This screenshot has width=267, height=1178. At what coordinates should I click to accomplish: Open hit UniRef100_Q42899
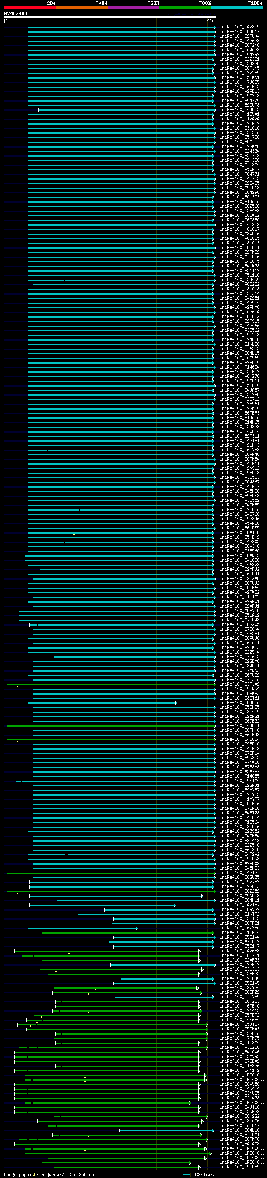(x=239, y=27)
